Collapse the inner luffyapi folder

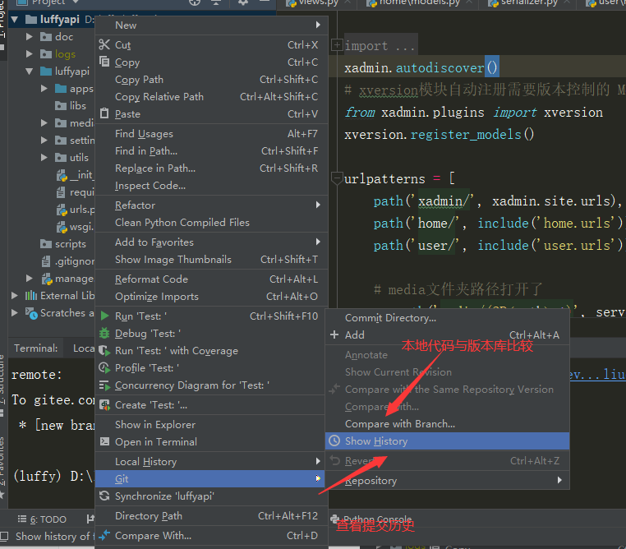pyautogui.click(x=29, y=71)
